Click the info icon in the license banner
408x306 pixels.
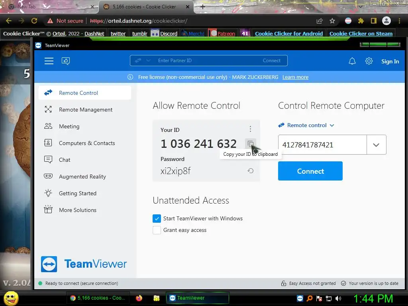pos(130,77)
